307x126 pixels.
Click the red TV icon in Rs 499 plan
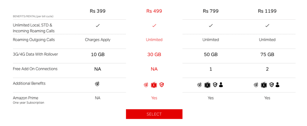tap(154, 85)
